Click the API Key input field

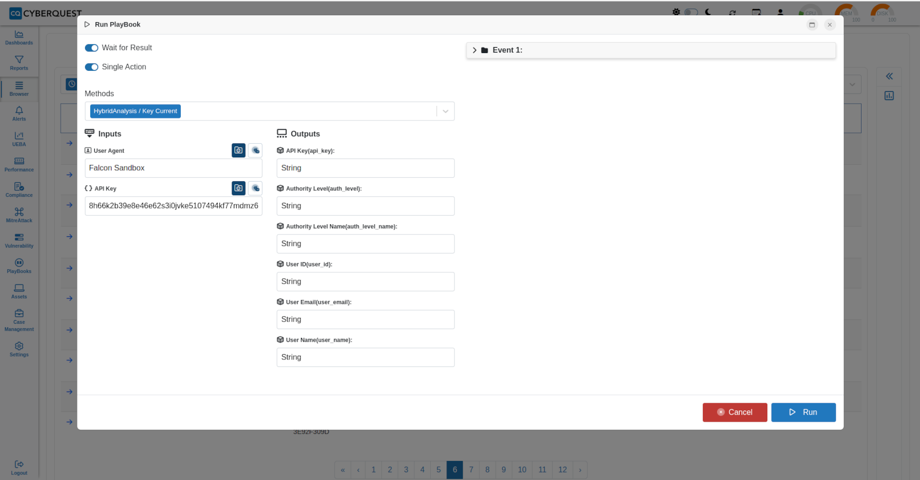(174, 206)
